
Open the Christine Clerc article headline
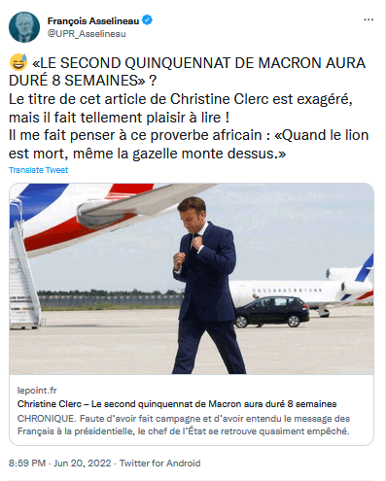coord(177,404)
